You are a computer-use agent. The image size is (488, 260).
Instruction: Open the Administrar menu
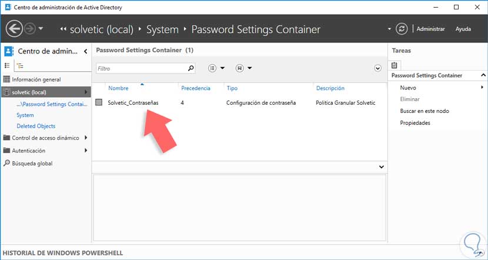coord(430,29)
